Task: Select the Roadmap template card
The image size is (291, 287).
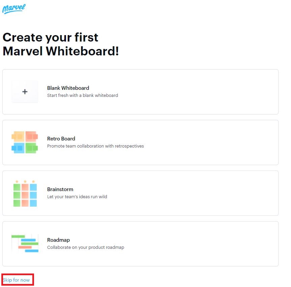Action: [x=140, y=243]
